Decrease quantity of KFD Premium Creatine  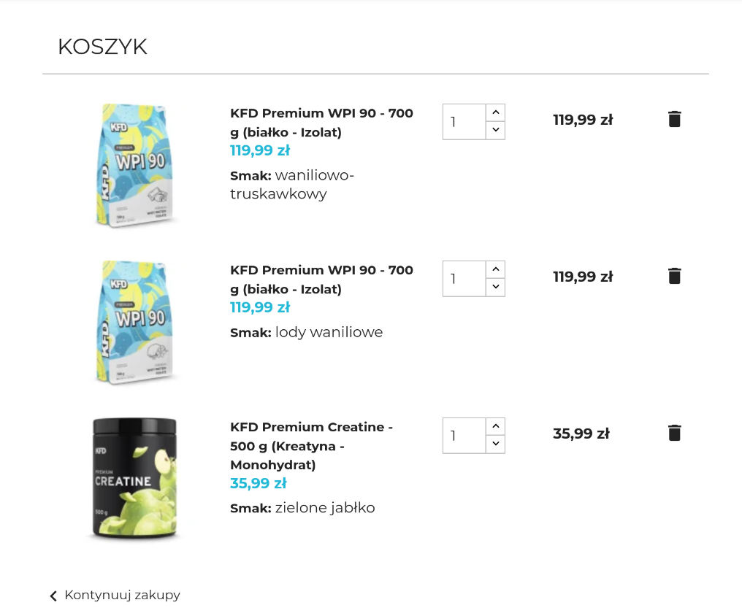[x=495, y=444]
